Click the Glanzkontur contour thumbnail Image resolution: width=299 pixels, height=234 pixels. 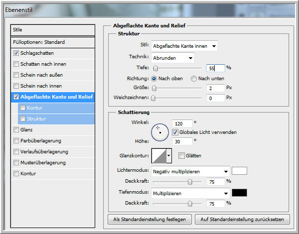(x=159, y=156)
